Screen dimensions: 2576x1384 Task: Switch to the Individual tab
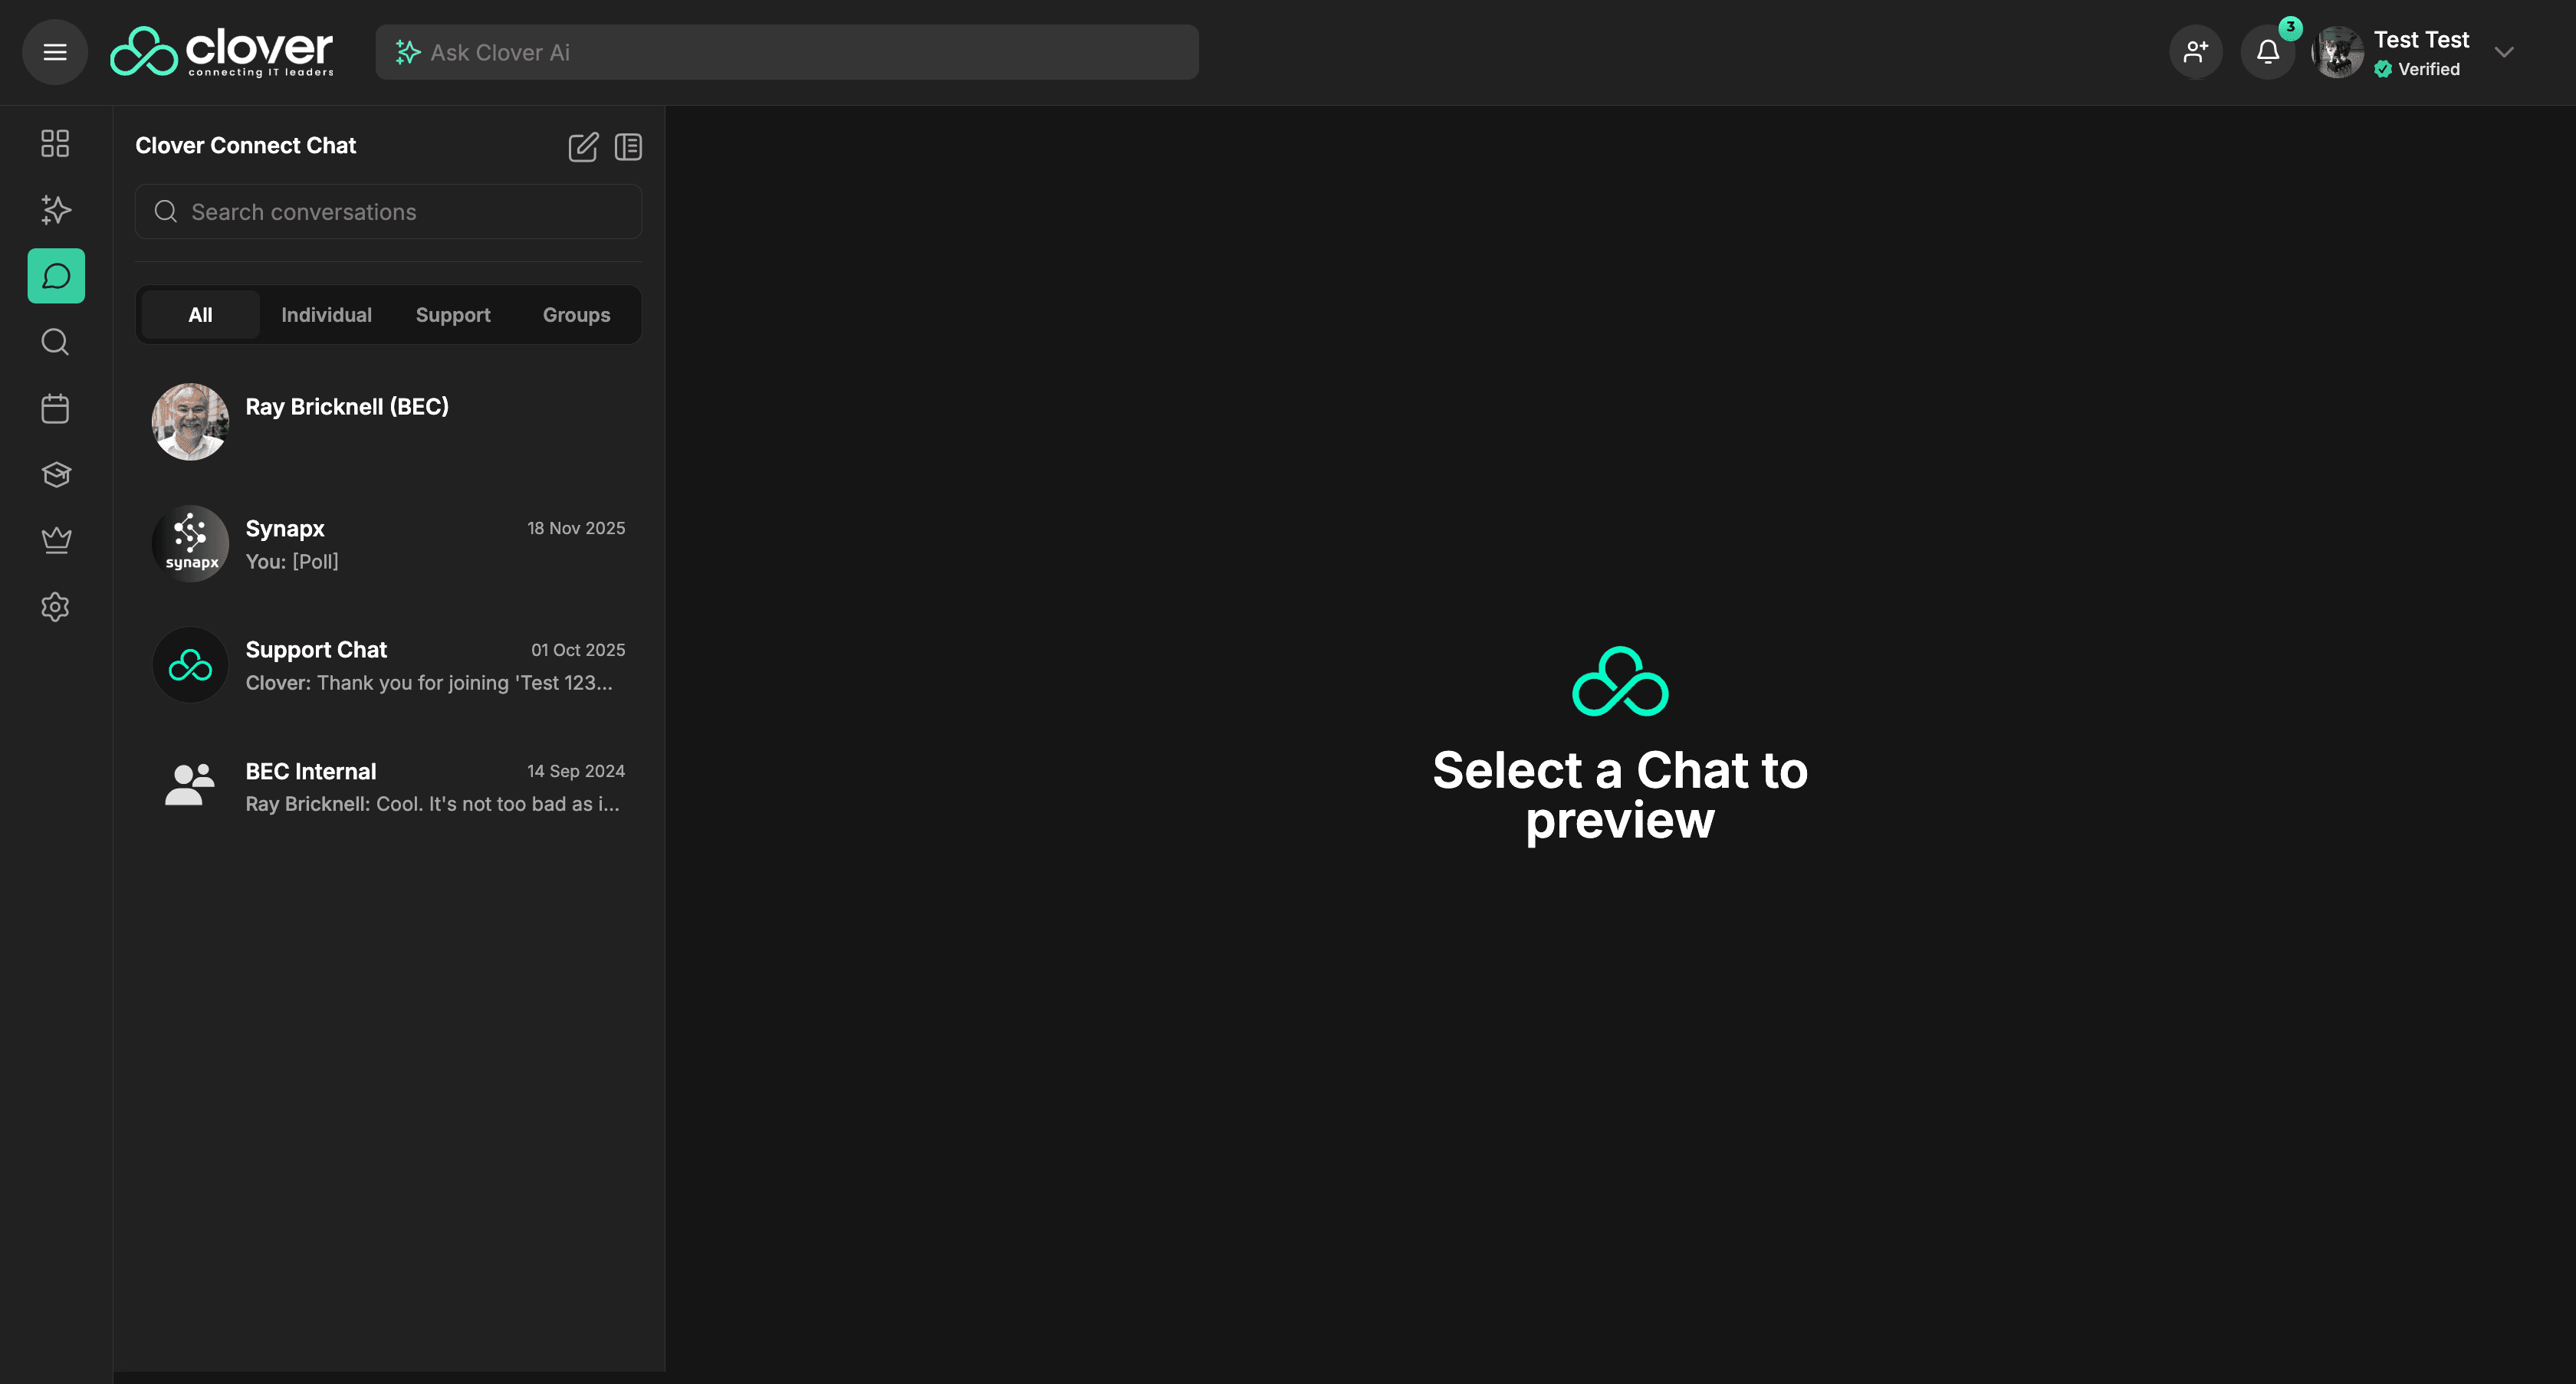(x=326, y=315)
